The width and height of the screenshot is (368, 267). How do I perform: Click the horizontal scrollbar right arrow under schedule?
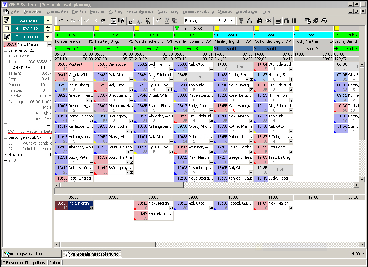coord(357,185)
